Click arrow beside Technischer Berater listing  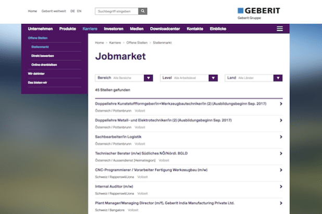(x=281, y=154)
